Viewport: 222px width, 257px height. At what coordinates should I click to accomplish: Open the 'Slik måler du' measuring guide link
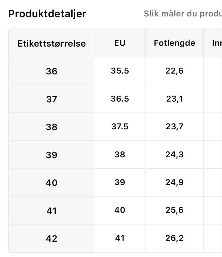tap(183, 14)
